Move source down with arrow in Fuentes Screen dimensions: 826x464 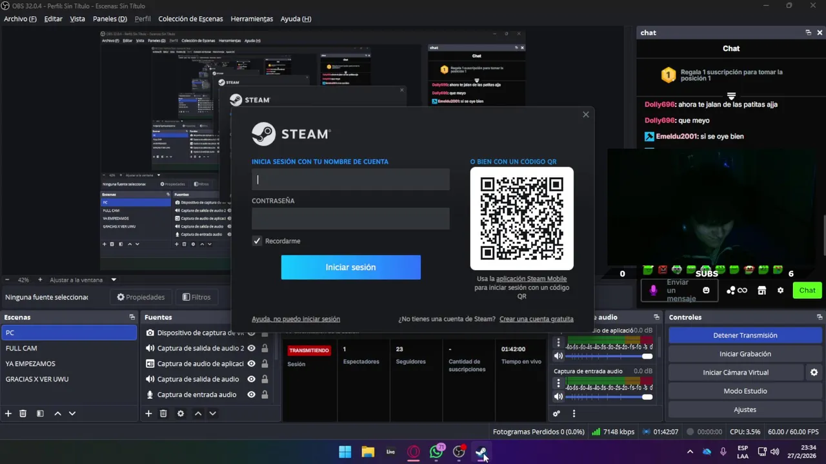[212, 414]
